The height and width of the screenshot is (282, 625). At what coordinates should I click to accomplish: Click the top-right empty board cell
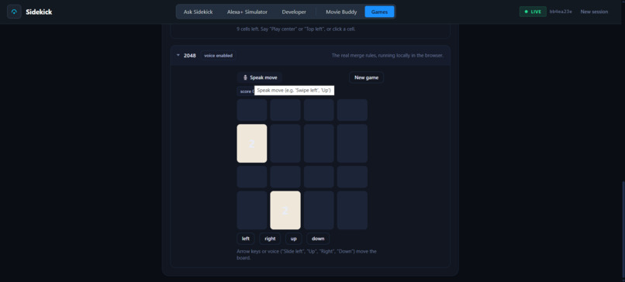352,110
